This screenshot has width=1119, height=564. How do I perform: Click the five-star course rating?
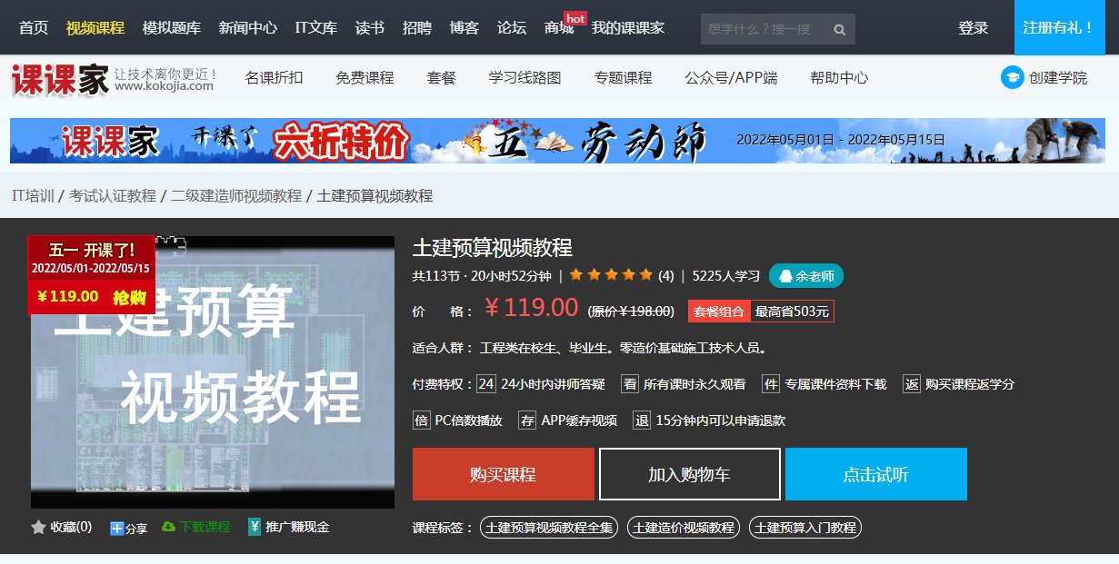610,275
